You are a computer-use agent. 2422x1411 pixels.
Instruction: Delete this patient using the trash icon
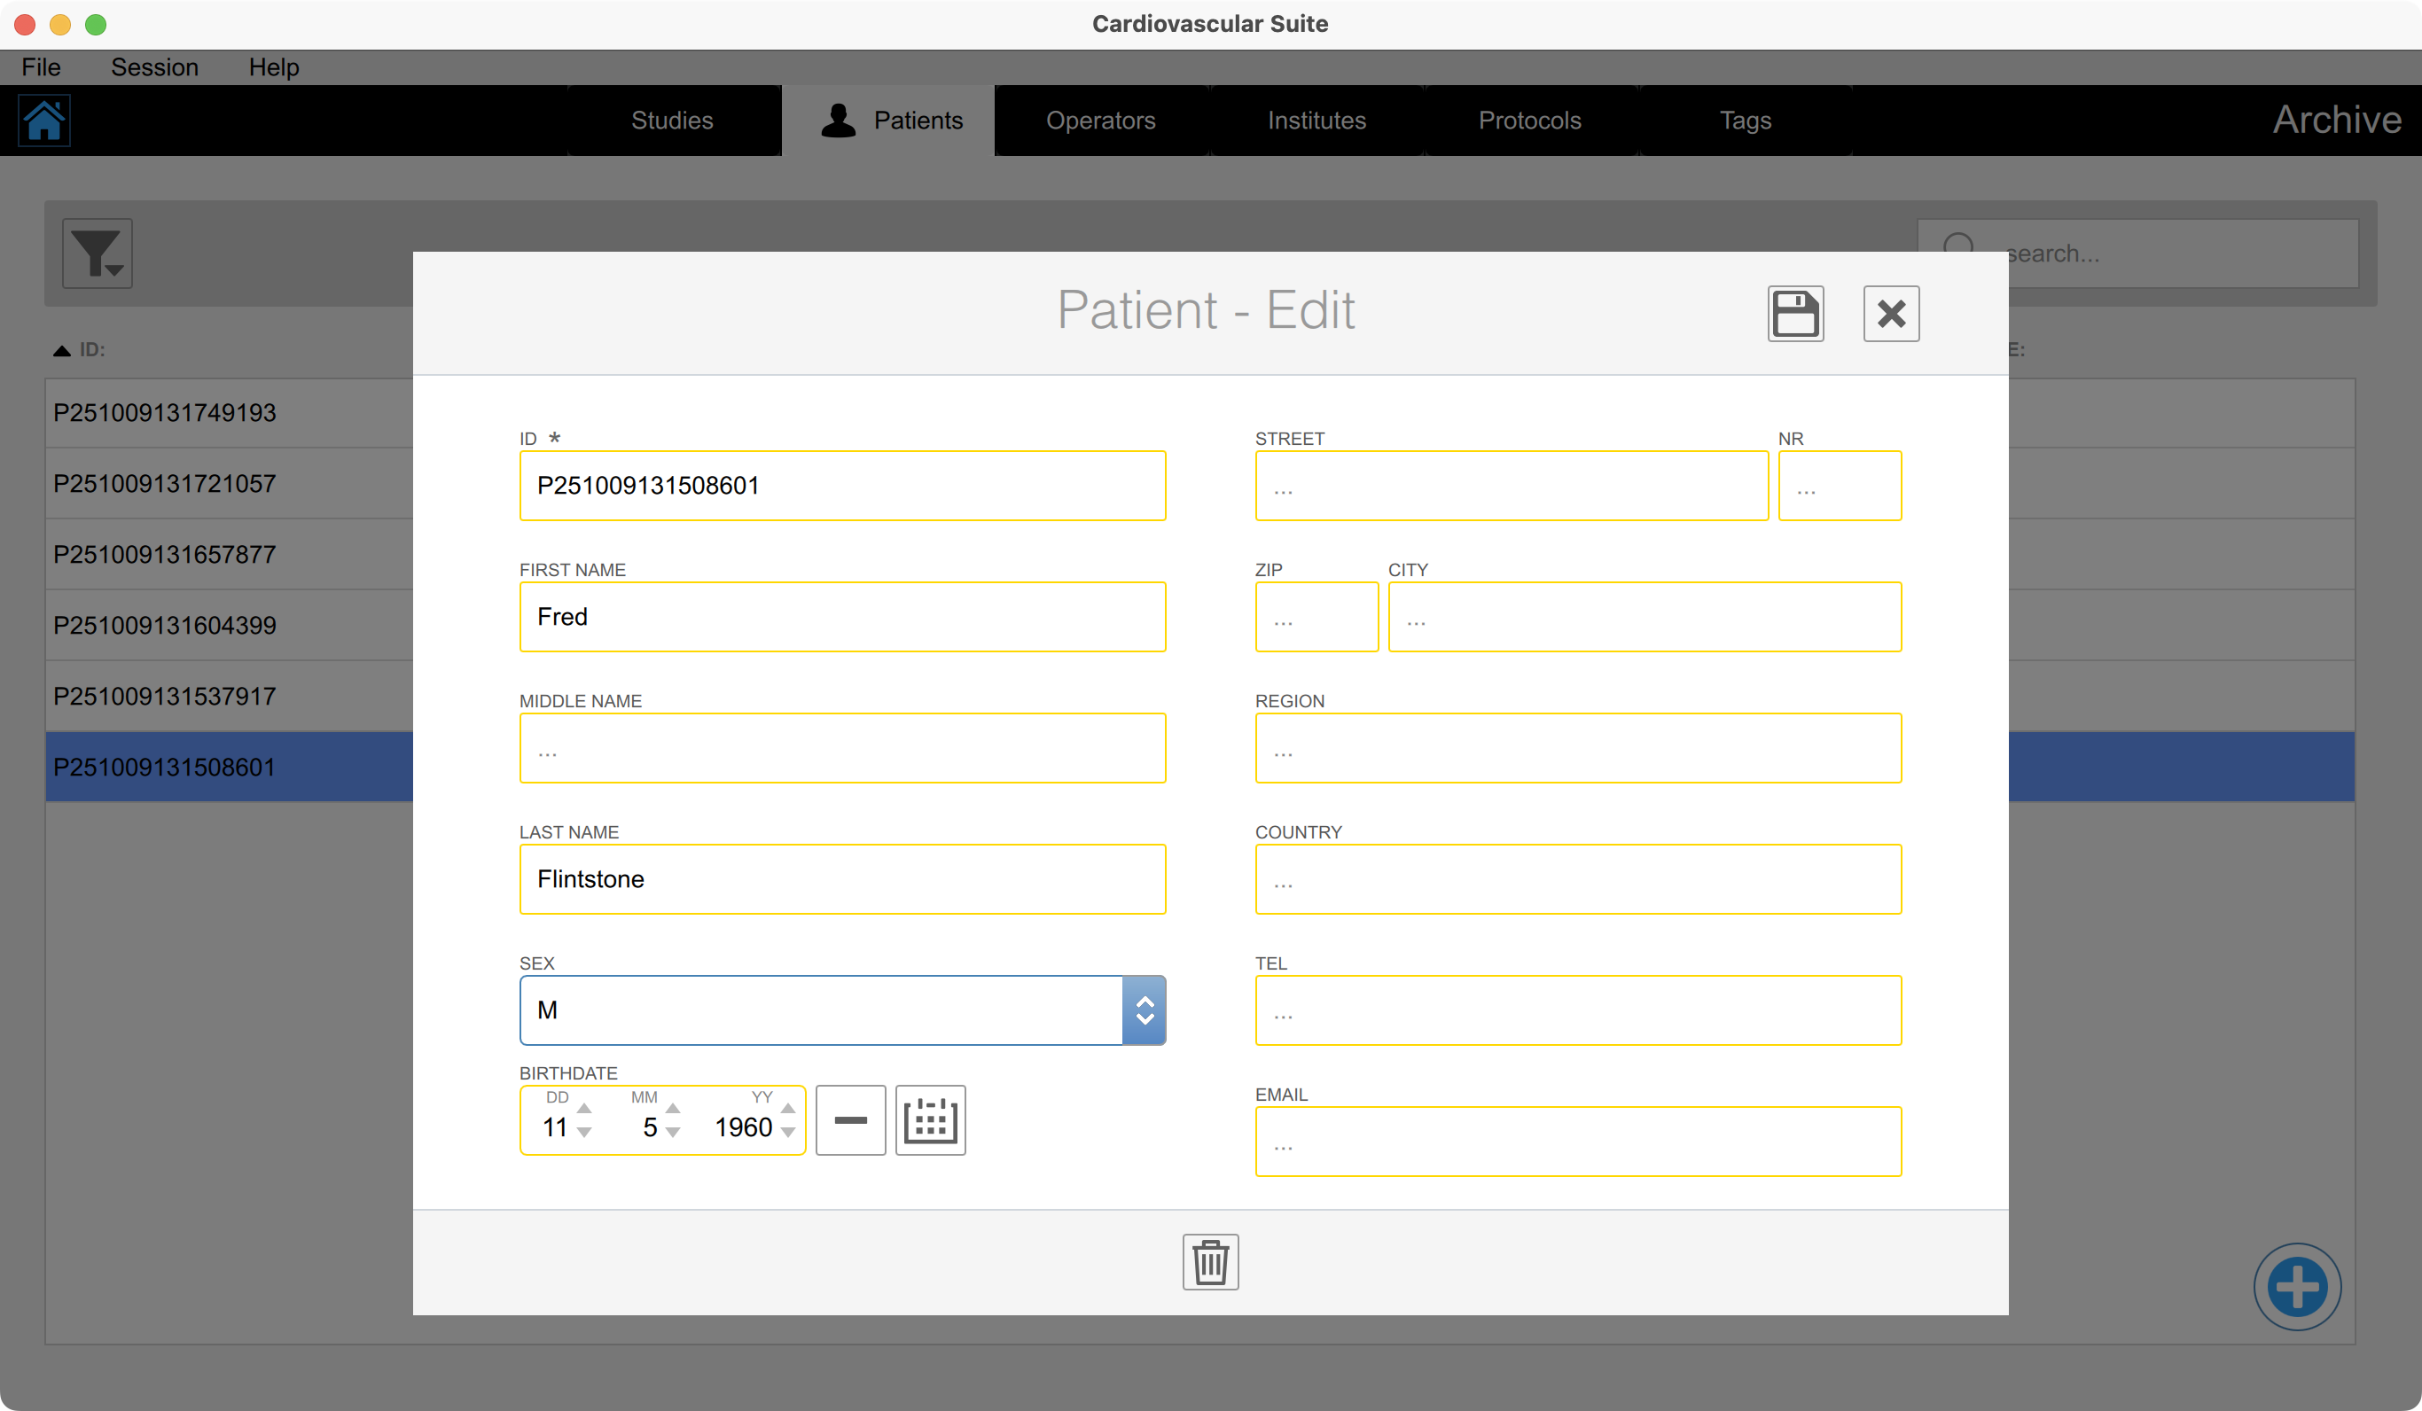[x=1210, y=1262]
